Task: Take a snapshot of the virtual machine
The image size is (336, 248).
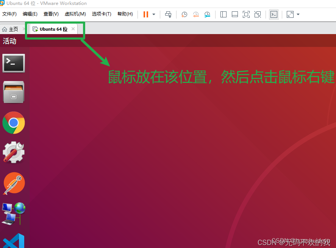Action: click(x=184, y=14)
